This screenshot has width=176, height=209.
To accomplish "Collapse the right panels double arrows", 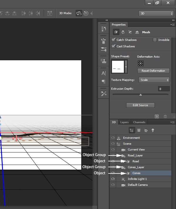I will [x=173, y=20].
